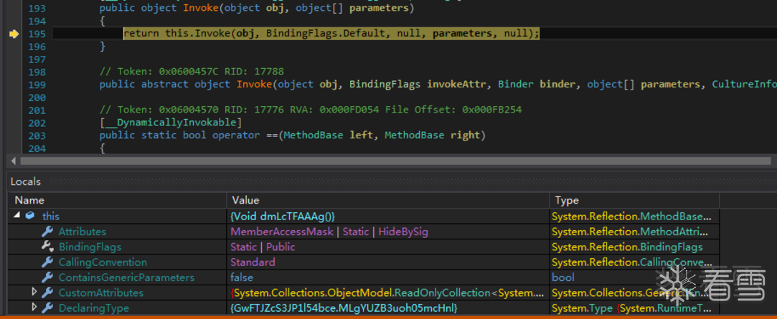This screenshot has width=777, height=319.
Task: Select the 'this' row name
Action: 50,216
